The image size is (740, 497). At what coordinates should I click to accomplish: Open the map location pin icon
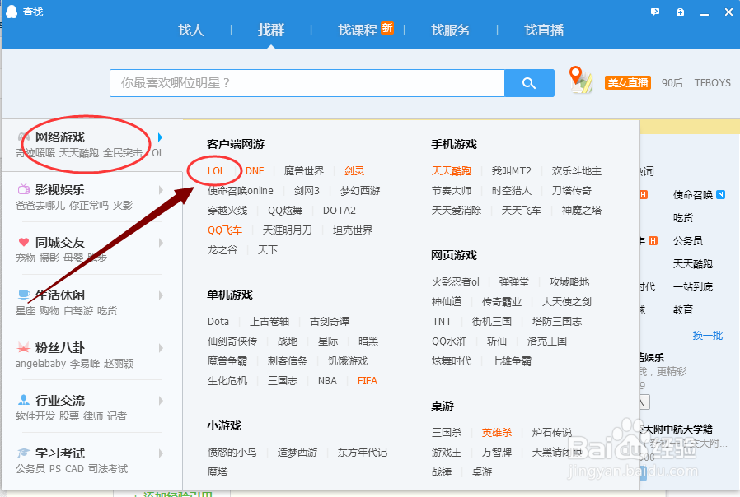click(x=581, y=80)
